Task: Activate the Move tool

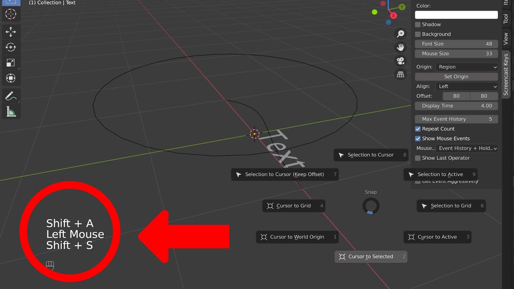Action: (x=11, y=32)
